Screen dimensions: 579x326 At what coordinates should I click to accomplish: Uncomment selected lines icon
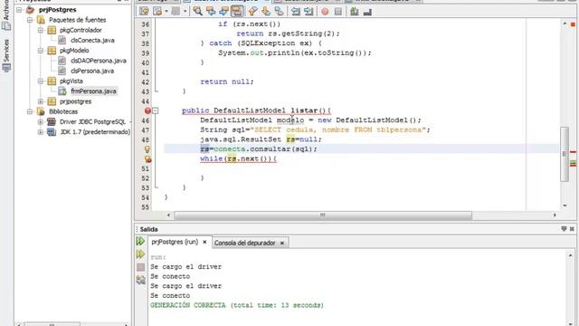367,12
